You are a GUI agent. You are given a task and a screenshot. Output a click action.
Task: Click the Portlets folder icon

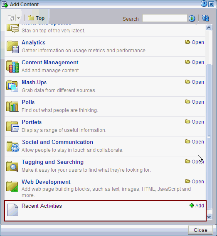point(12,126)
